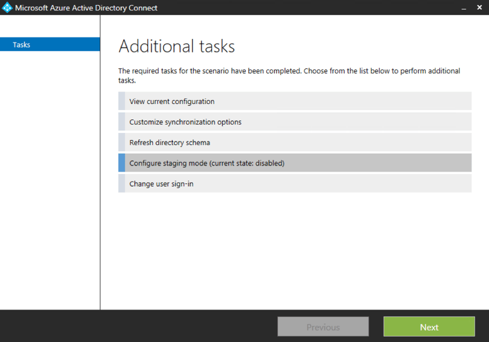Click the required tasks description paragraph
Viewport: 489px width, 342px height.
289,76
